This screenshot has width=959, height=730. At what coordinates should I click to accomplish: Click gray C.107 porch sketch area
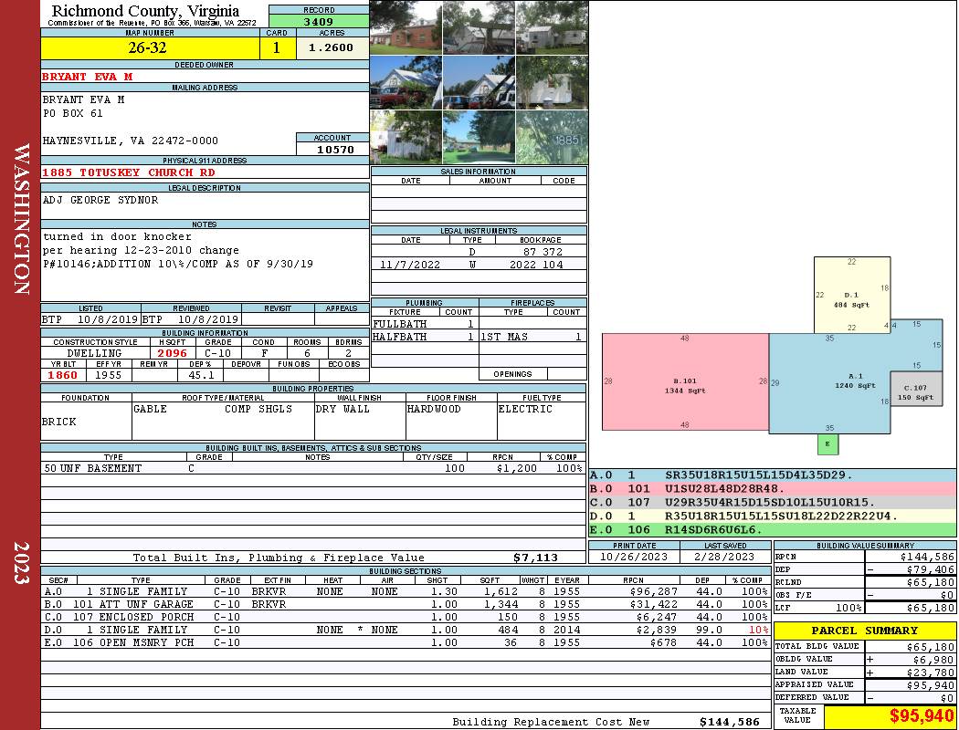[915, 389]
